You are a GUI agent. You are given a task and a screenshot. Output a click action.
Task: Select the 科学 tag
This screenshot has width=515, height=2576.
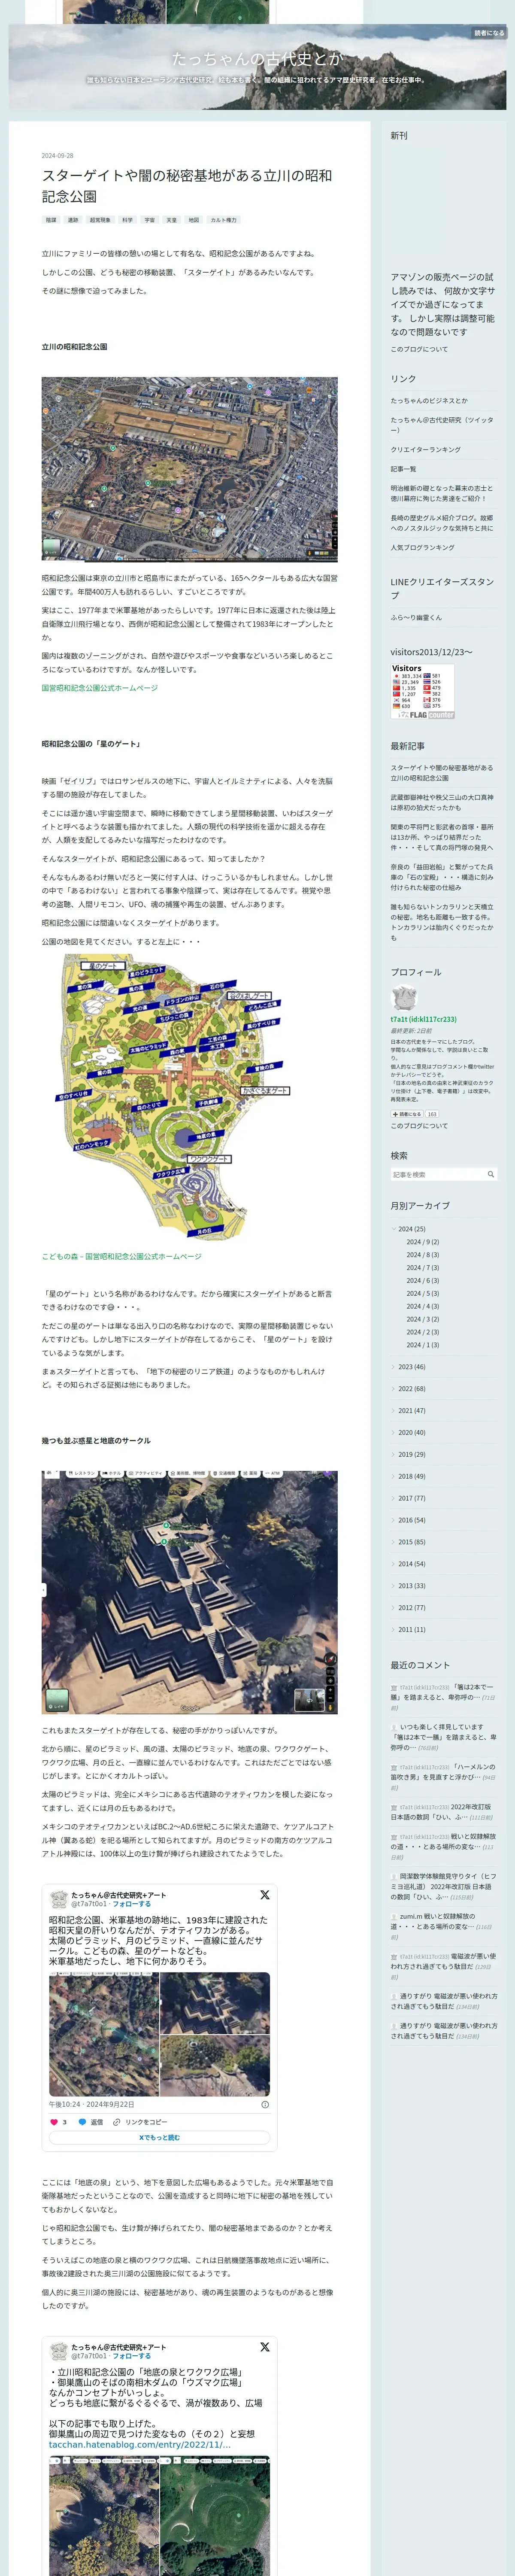tap(127, 220)
